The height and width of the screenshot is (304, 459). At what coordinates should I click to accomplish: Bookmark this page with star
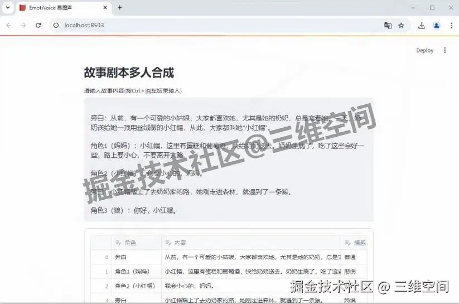tap(402, 26)
